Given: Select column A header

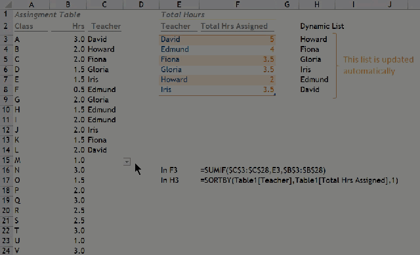Looking at the screenshot, I should (x=31, y=5).
